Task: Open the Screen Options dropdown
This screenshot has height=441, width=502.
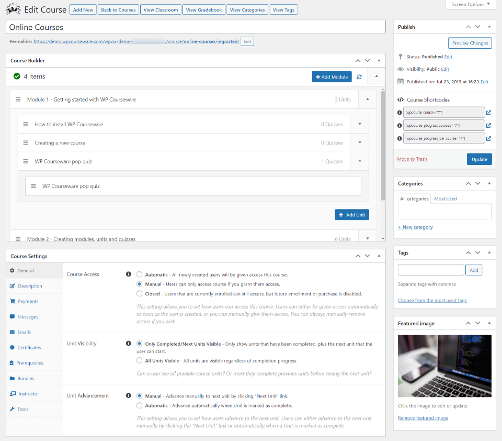Action: [x=470, y=5]
